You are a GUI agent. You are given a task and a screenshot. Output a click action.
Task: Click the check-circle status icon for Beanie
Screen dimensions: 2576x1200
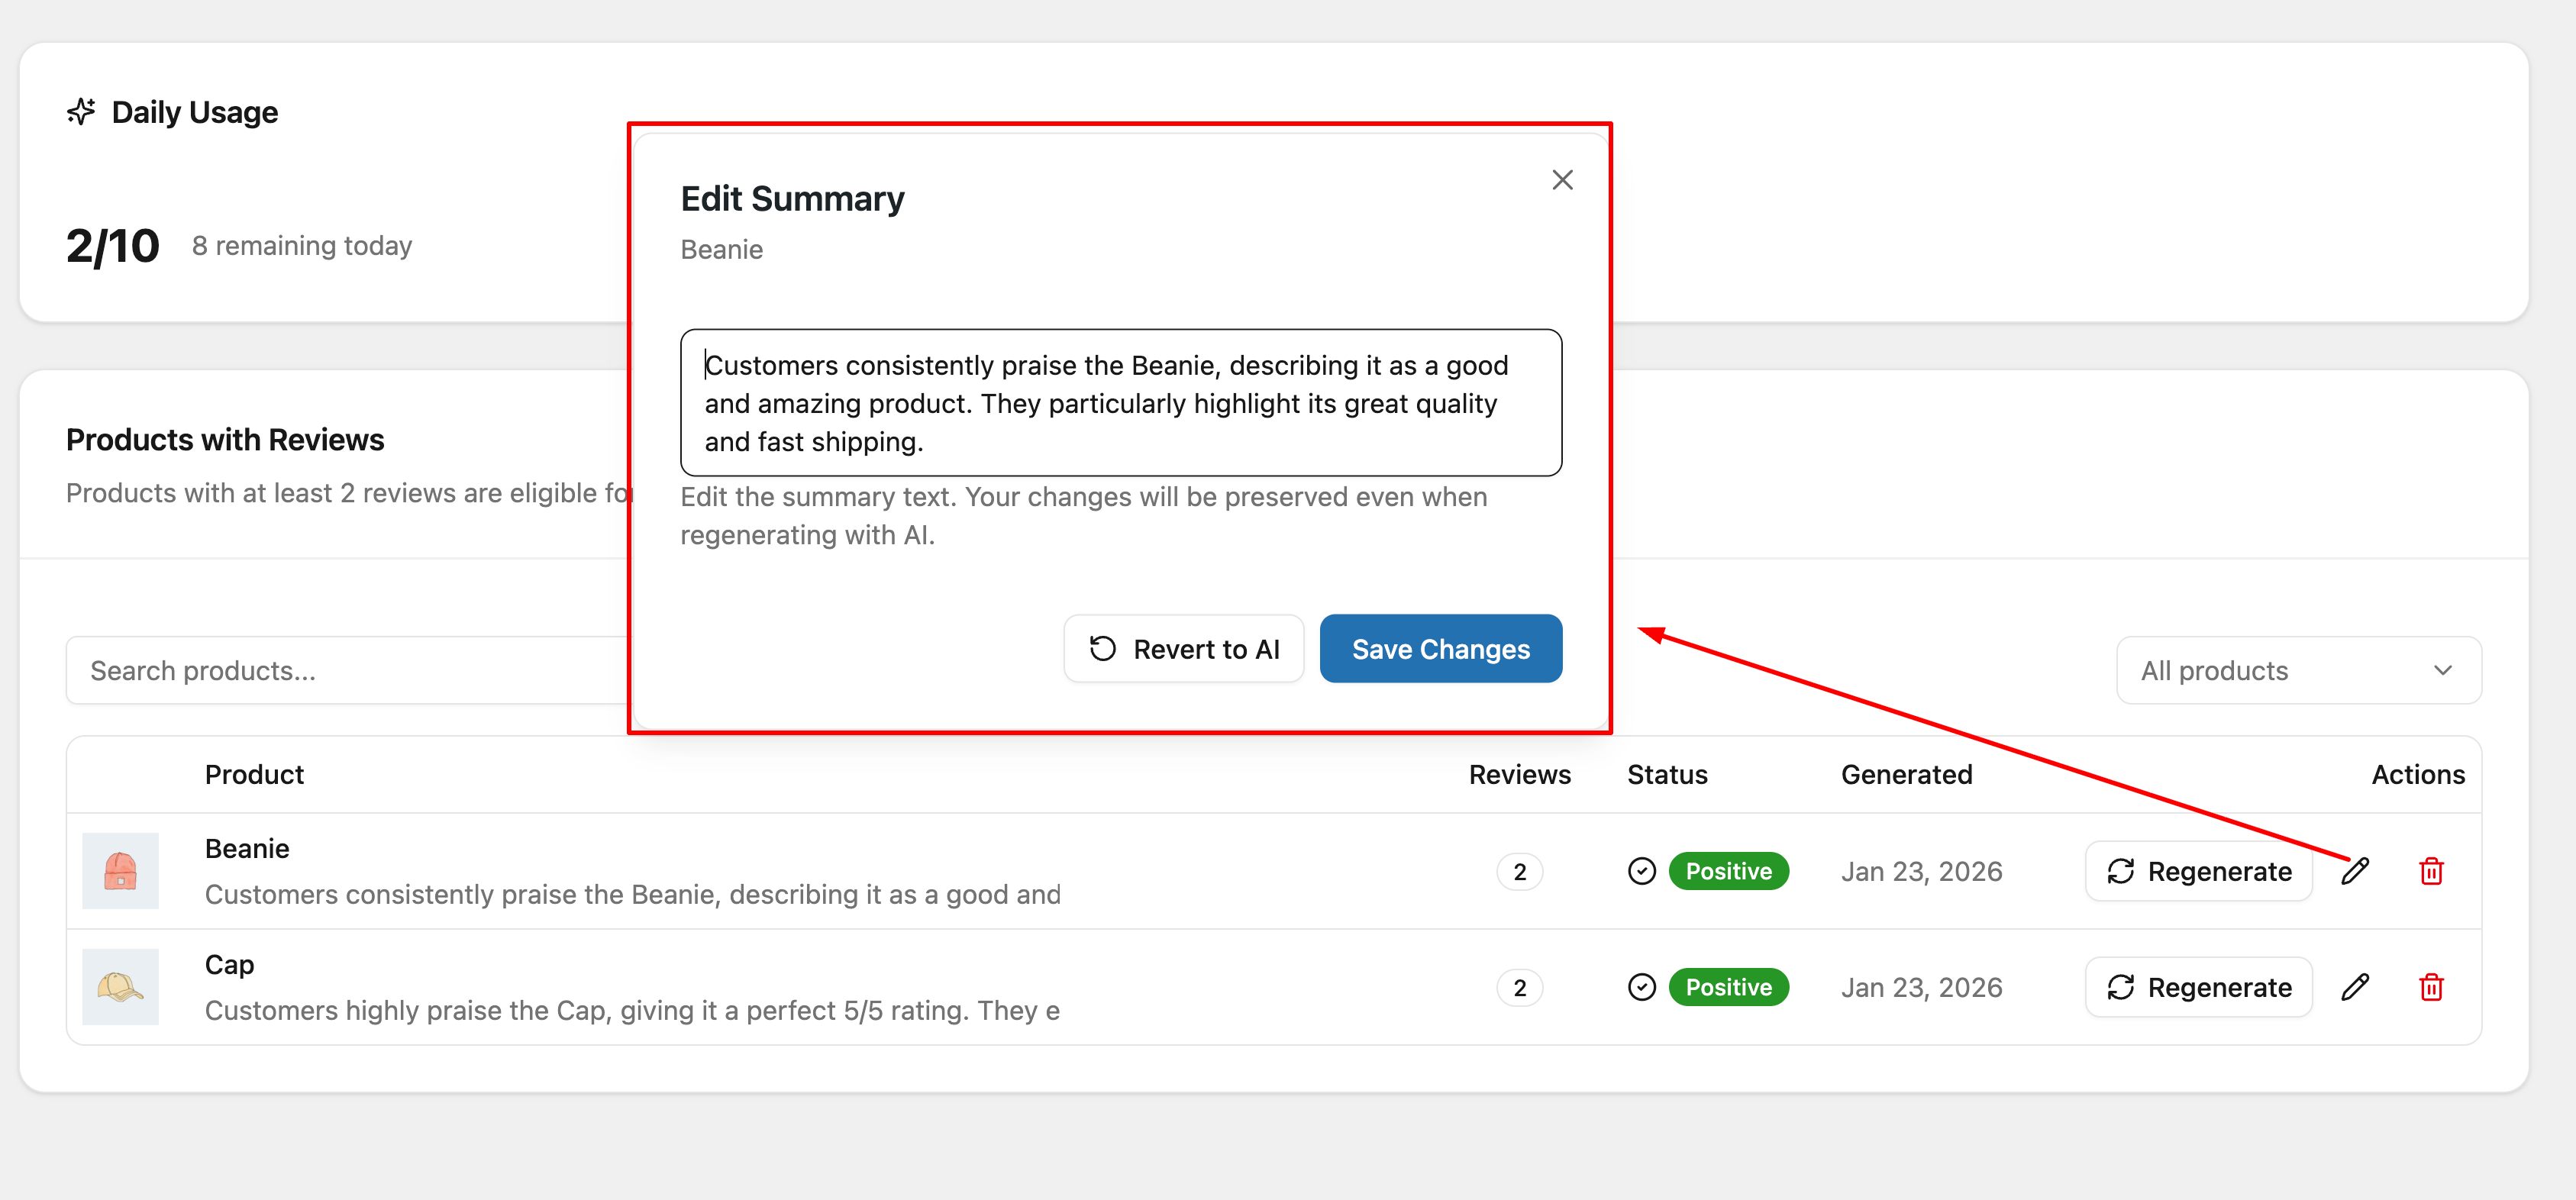pyautogui.click(x=1641, y=871)
